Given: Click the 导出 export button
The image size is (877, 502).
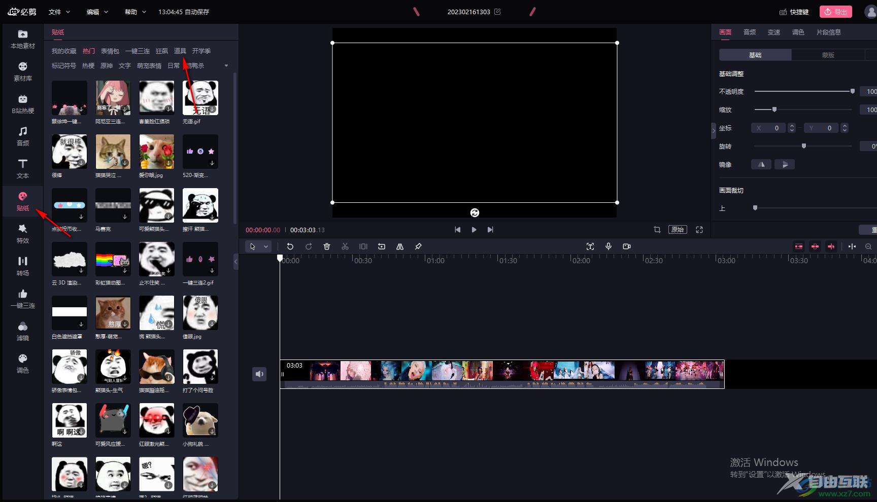Looking at the screenshot, I should [836, 12].
